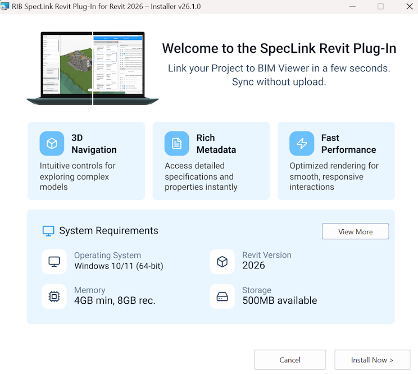Image resolution: width=418 pixels, height=374 pixels.
Task: Click 'Link your Project to BIM Viewer' subtitle
Action: coord(279,68)
